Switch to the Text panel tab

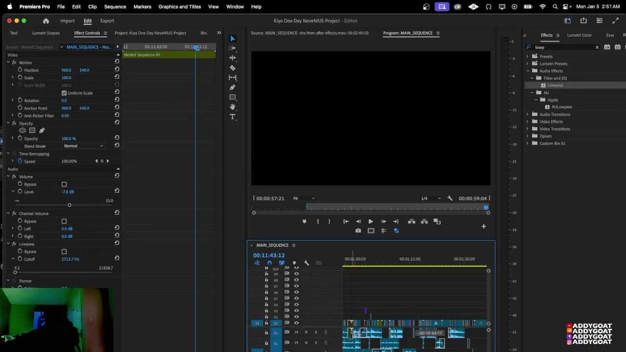14,33
